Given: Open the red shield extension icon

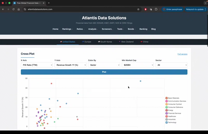Looking at the screenshot, I should tap(146, 9).
